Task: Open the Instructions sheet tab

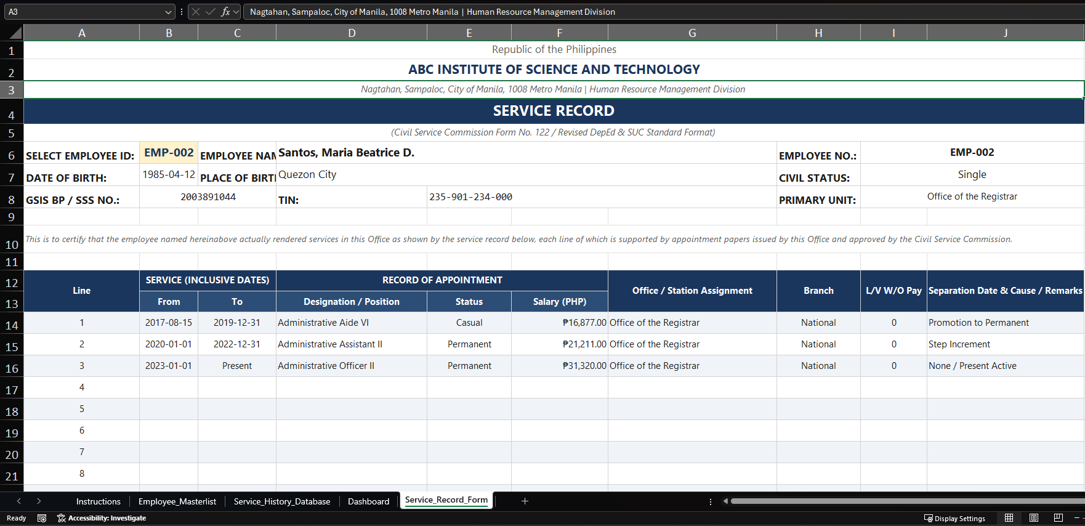Action: tap(99, 501)
